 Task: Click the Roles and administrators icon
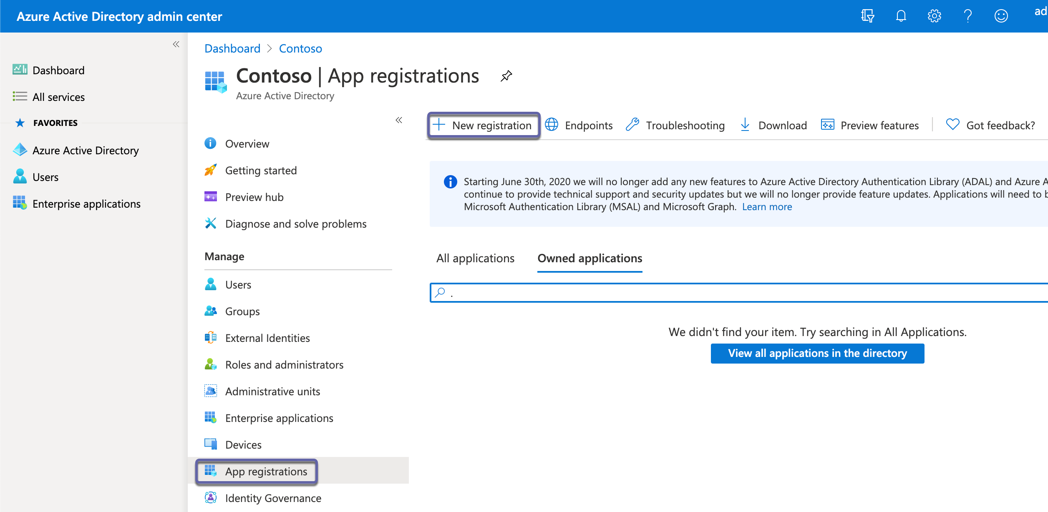[210, 364]
